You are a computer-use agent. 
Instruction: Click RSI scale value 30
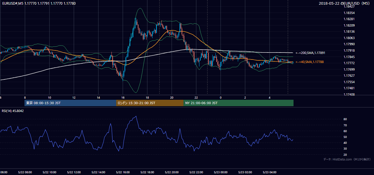click(x=345, y=149)
